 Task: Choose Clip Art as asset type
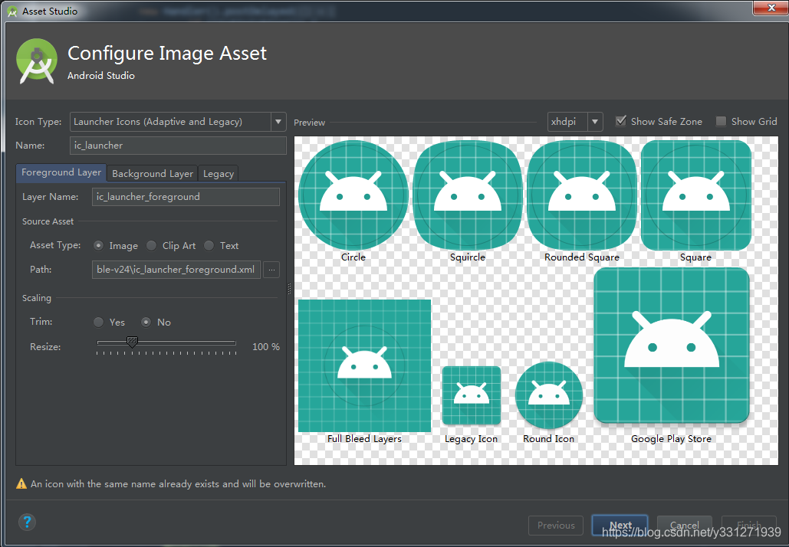pyautogui.click(x=152, y=246)
